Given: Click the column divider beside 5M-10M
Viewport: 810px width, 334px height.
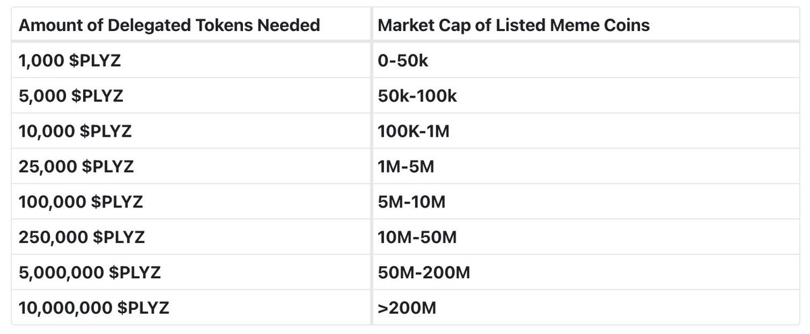Looking at the screenshot, I should point(372,201).
